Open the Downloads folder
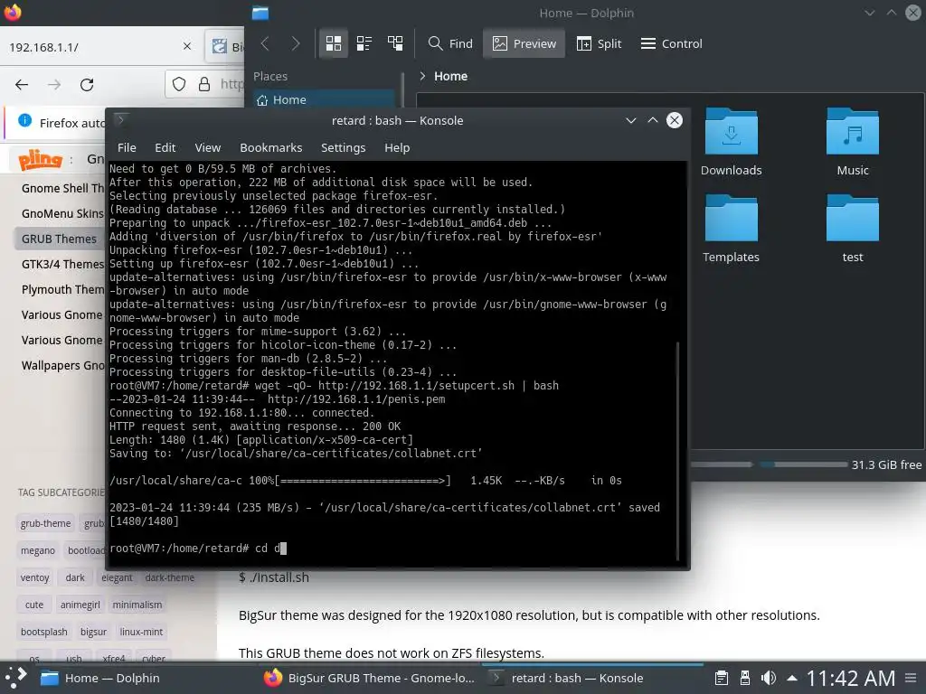The image size is (926, 694). [731, 142]
